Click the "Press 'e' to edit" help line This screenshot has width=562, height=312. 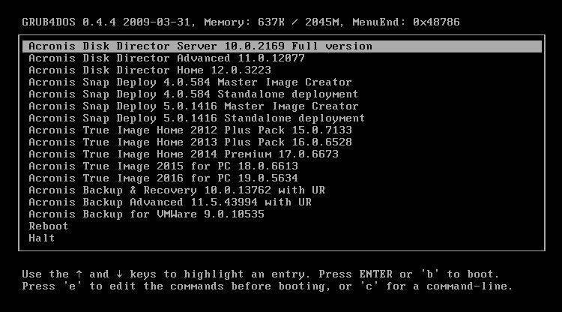click(x=268, y=286)
